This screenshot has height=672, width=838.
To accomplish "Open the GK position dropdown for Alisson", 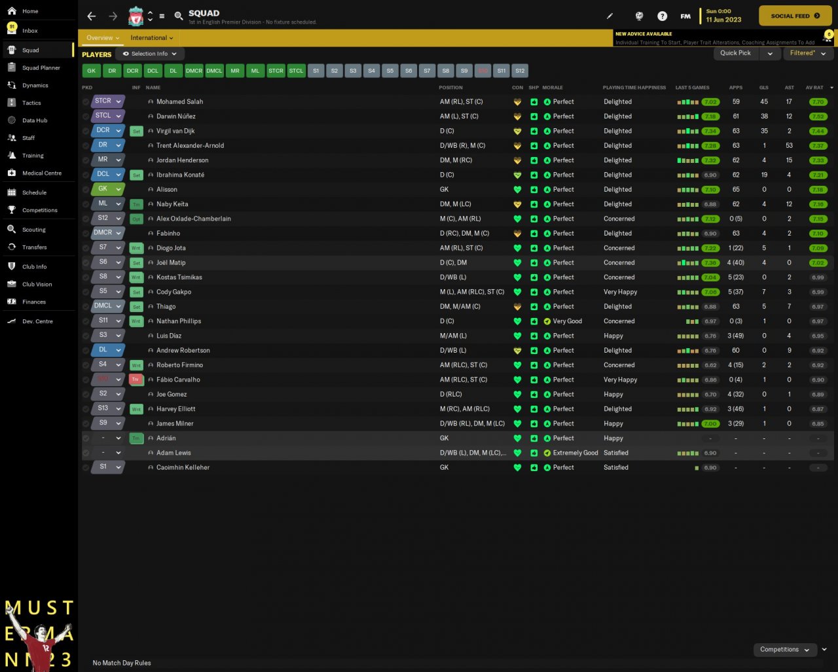I will pos(108,189).
